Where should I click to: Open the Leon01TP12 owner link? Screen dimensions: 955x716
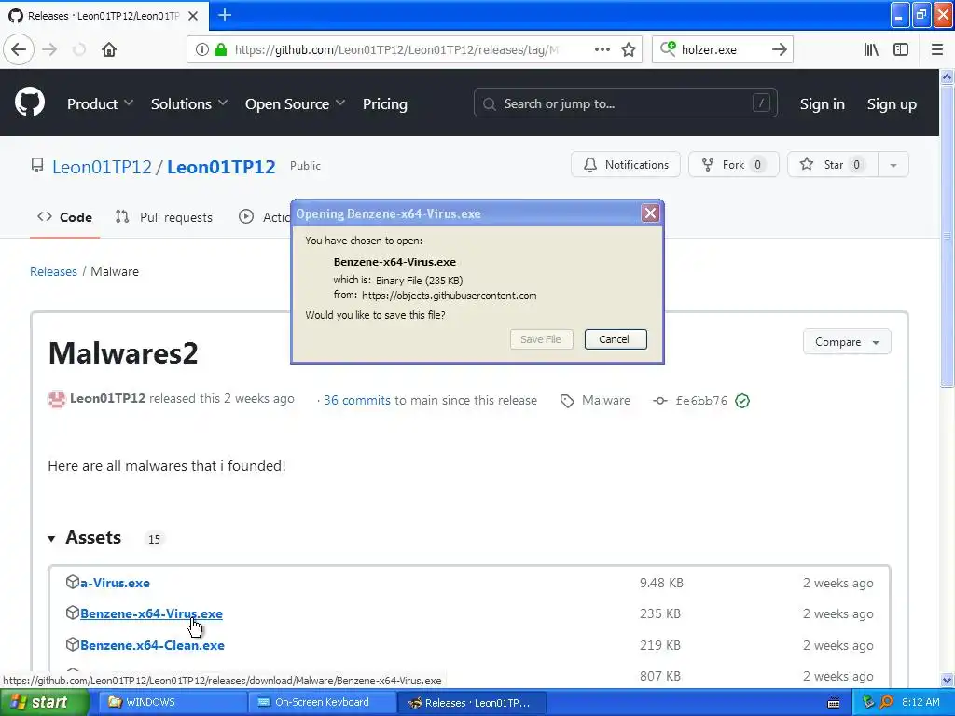[102, 166]
